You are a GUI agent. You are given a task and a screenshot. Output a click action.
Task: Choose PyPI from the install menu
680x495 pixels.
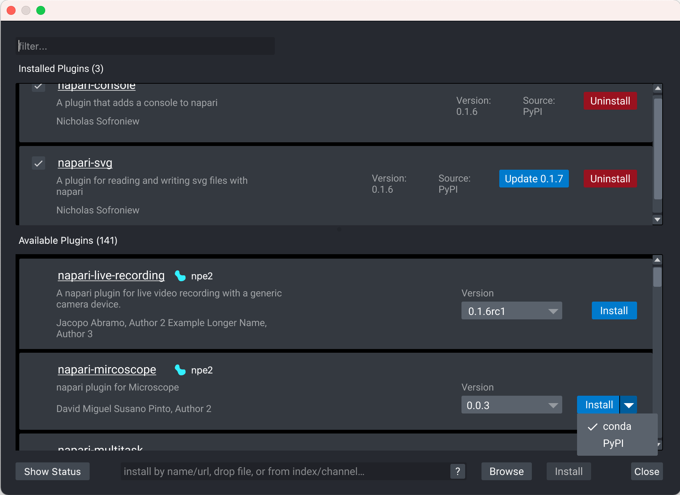pos(617,443)
